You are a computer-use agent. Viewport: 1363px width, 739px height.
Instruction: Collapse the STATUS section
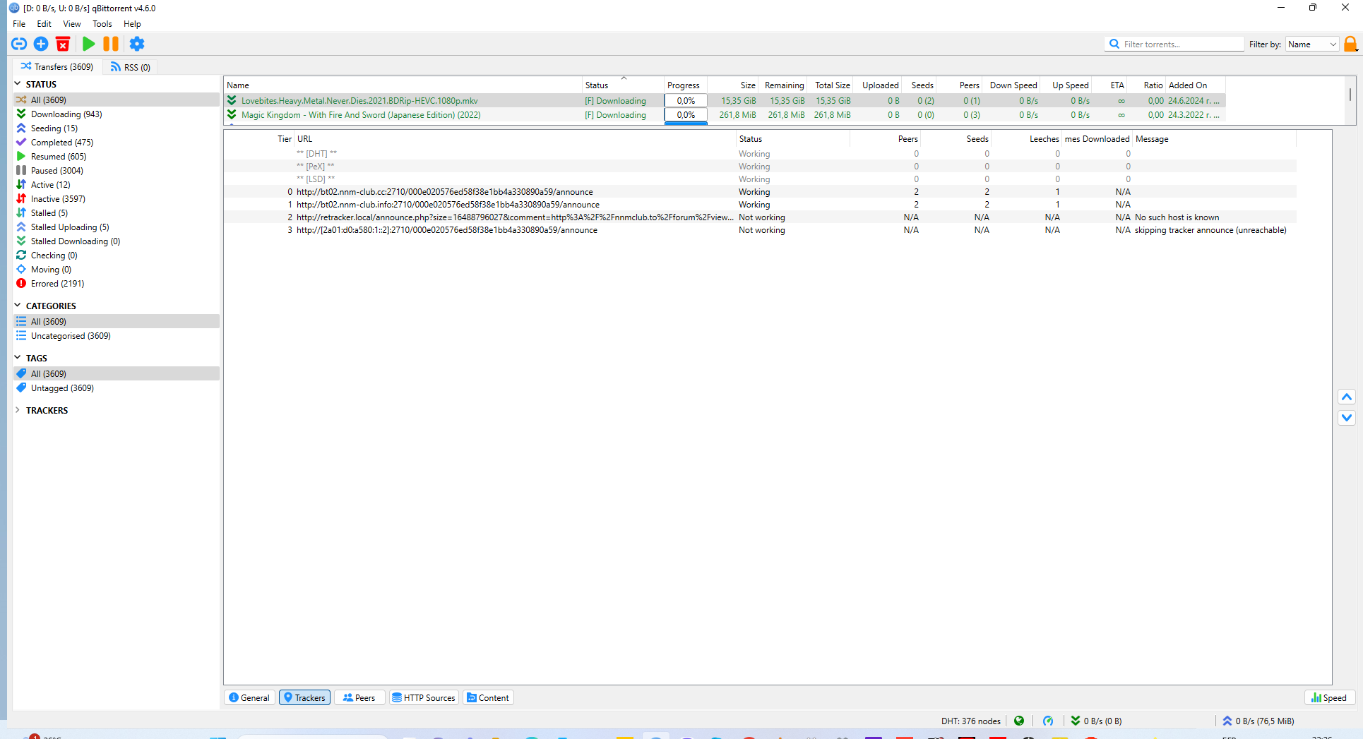click(x=18, y=84)
